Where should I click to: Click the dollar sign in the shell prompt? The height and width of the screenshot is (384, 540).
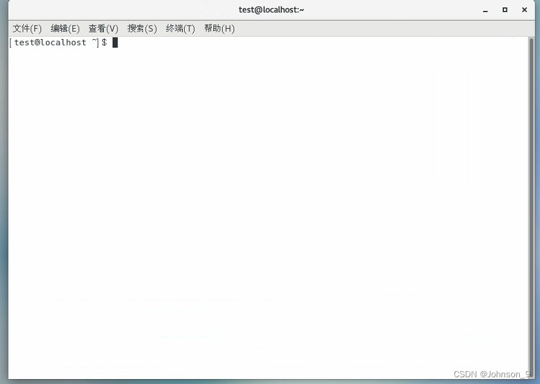105,42
